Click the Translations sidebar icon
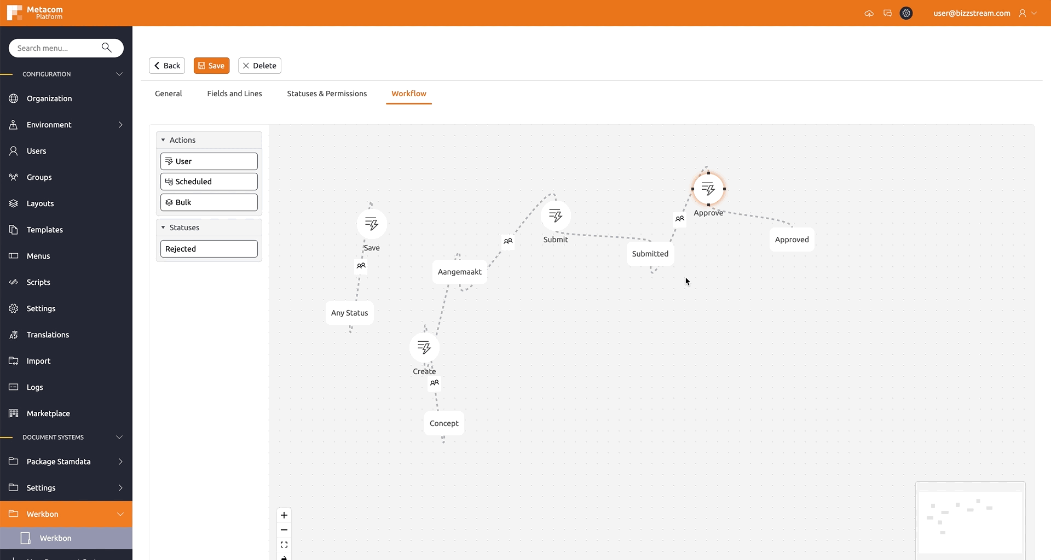 pos(14,335)
